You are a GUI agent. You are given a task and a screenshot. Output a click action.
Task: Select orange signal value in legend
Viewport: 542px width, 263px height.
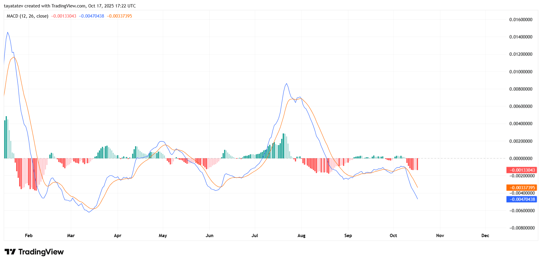tap(119, 16)
